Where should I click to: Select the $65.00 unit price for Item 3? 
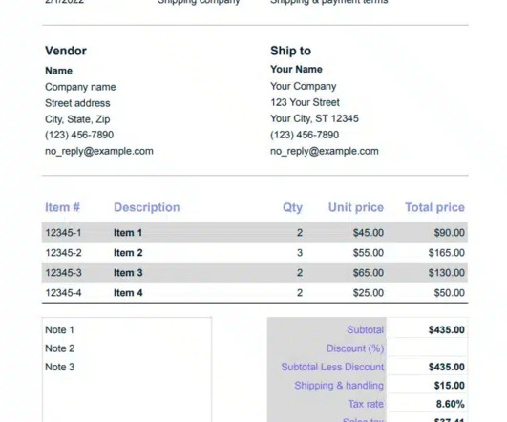369,273
